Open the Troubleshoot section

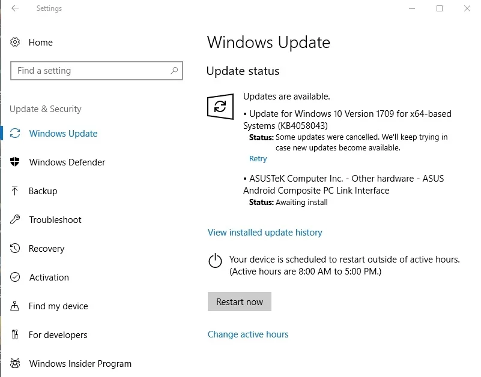[x=55, y=219]
